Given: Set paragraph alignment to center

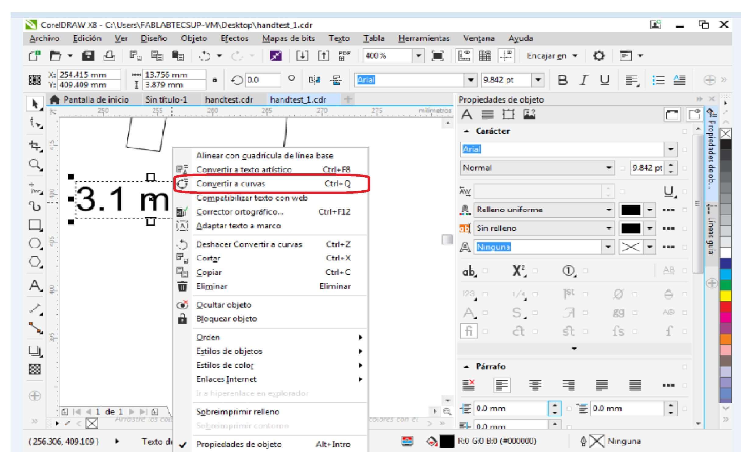Looking at the screenshot, I should pyautogui.click(x=535, y=385).
